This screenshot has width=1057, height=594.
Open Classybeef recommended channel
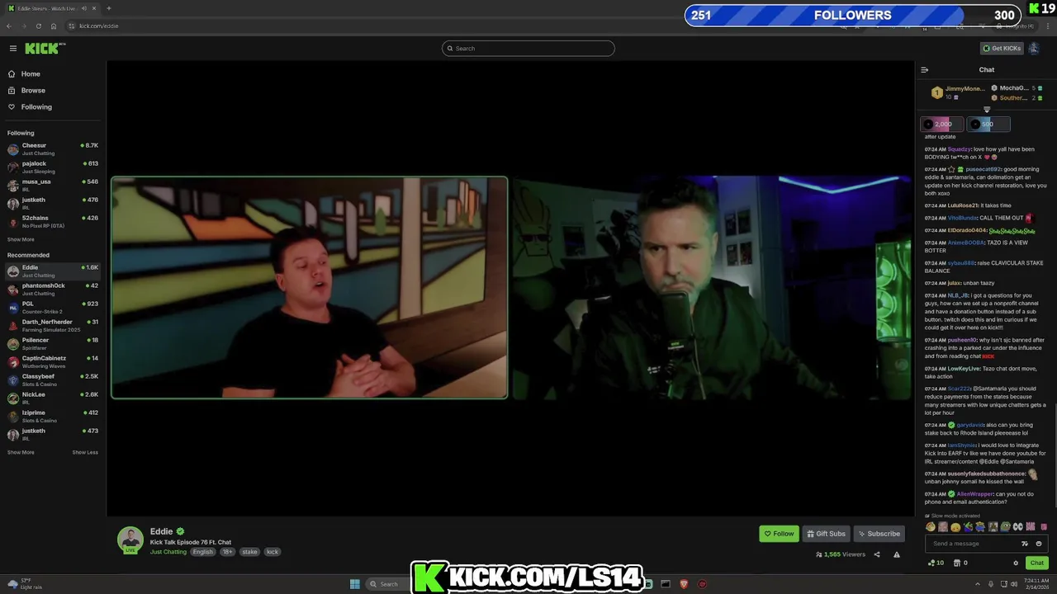(x=53, y=380)
